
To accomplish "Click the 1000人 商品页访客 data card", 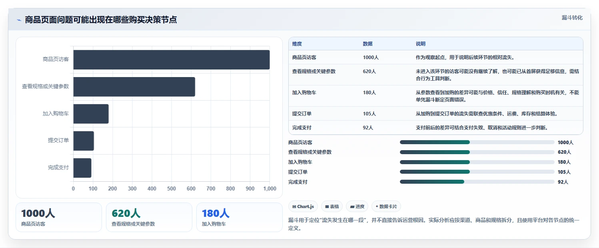I will (59, 217).
